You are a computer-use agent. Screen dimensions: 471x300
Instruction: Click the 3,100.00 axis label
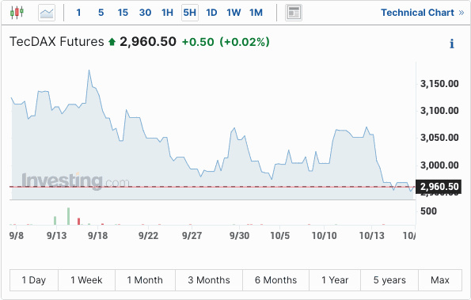pos(439,111)
